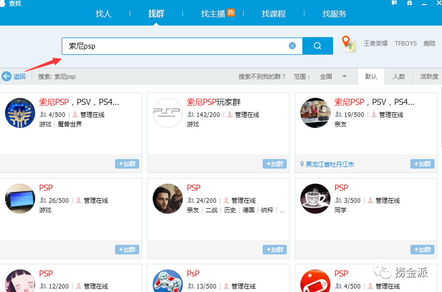
Task: Clear the search box text
Action: click(292, 46)
